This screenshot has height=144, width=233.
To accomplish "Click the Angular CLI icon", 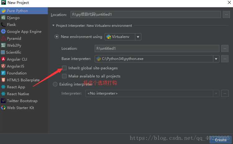I will 3,59.
